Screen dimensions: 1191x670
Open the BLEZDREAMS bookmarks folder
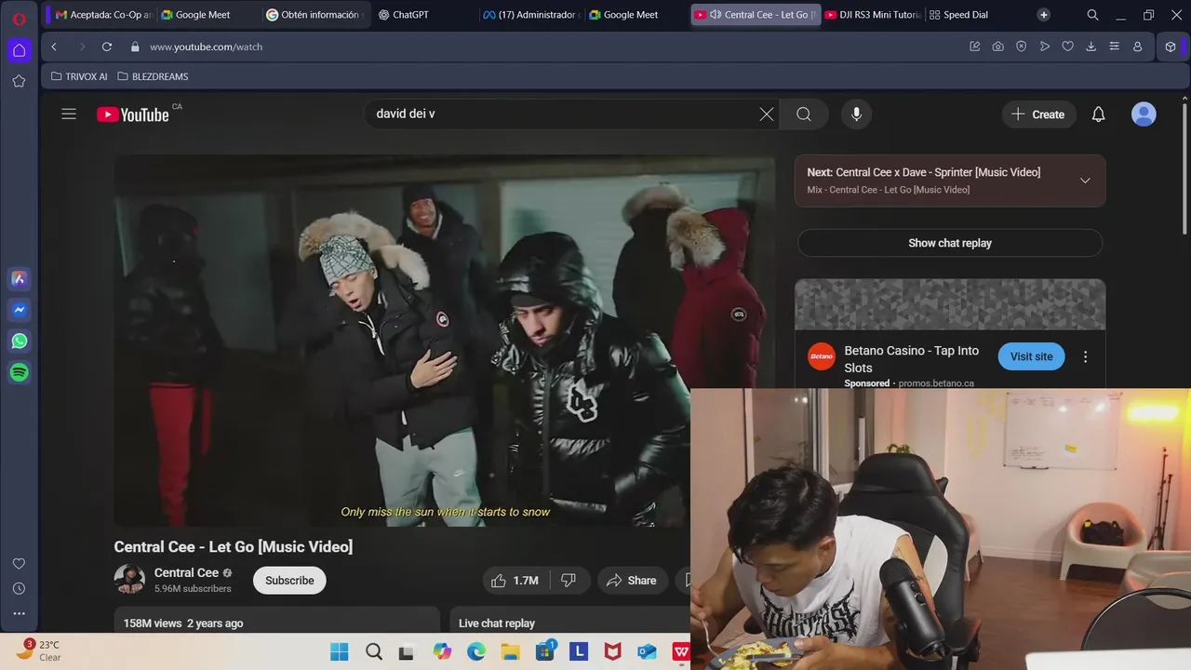[153, 76]
